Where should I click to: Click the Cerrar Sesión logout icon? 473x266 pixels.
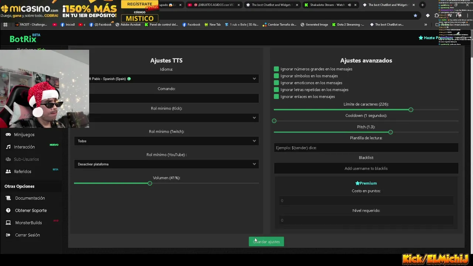(8, 235)
